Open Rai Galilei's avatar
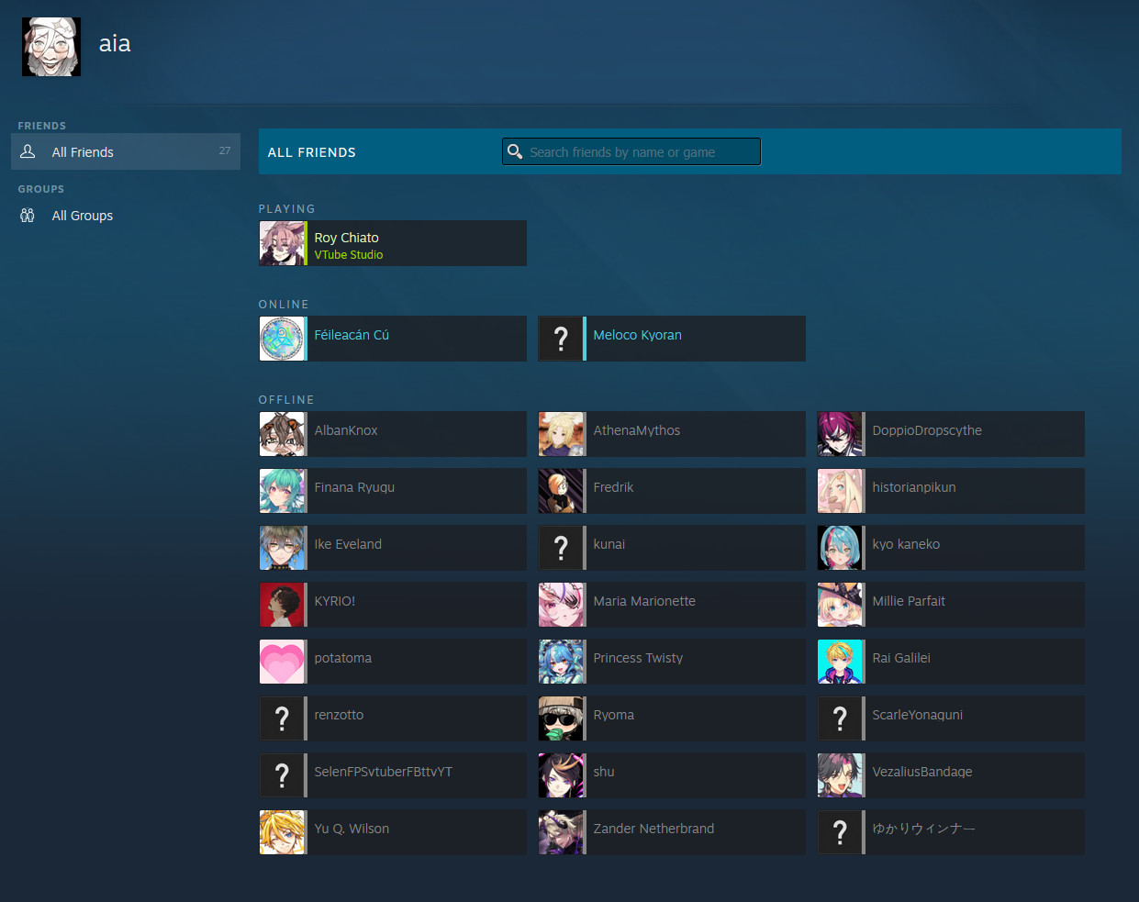 [840, 662]
